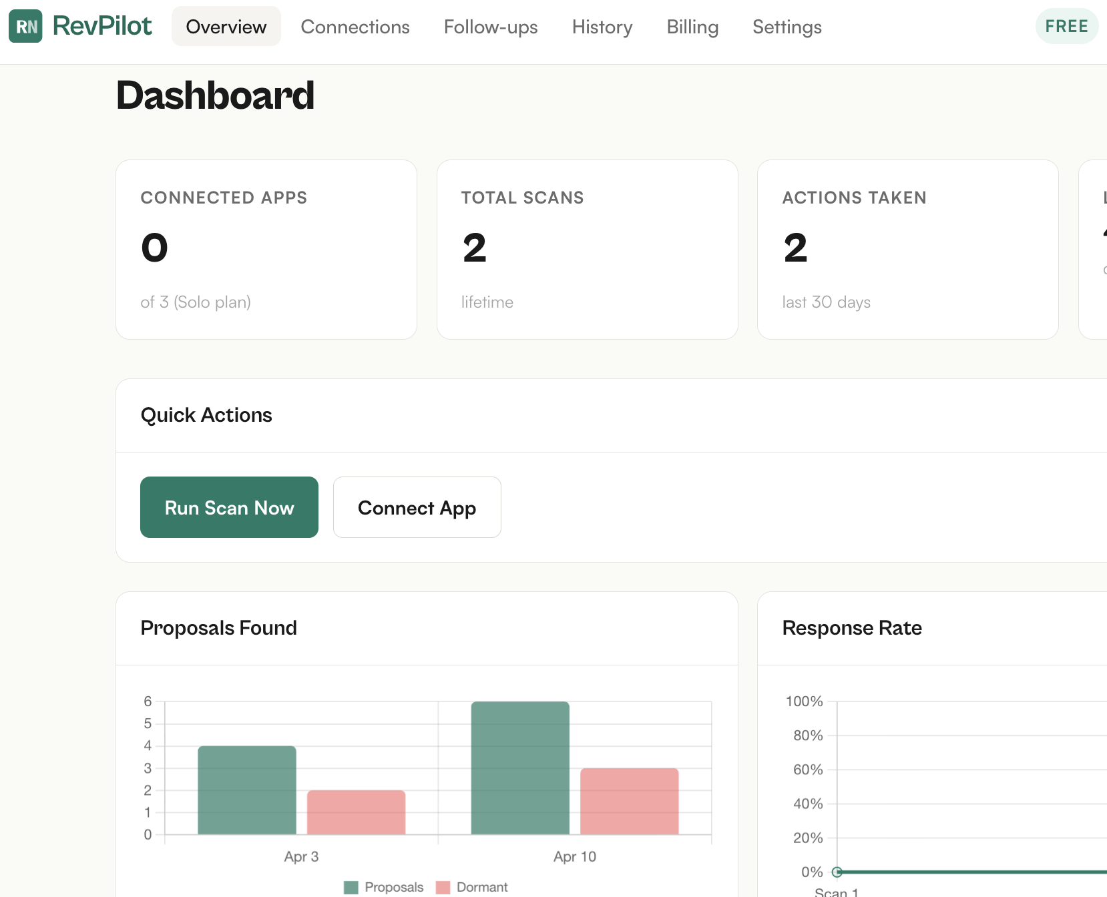Start a scan with Run Scan Now

pyautogui.click(x=229, y=507)
